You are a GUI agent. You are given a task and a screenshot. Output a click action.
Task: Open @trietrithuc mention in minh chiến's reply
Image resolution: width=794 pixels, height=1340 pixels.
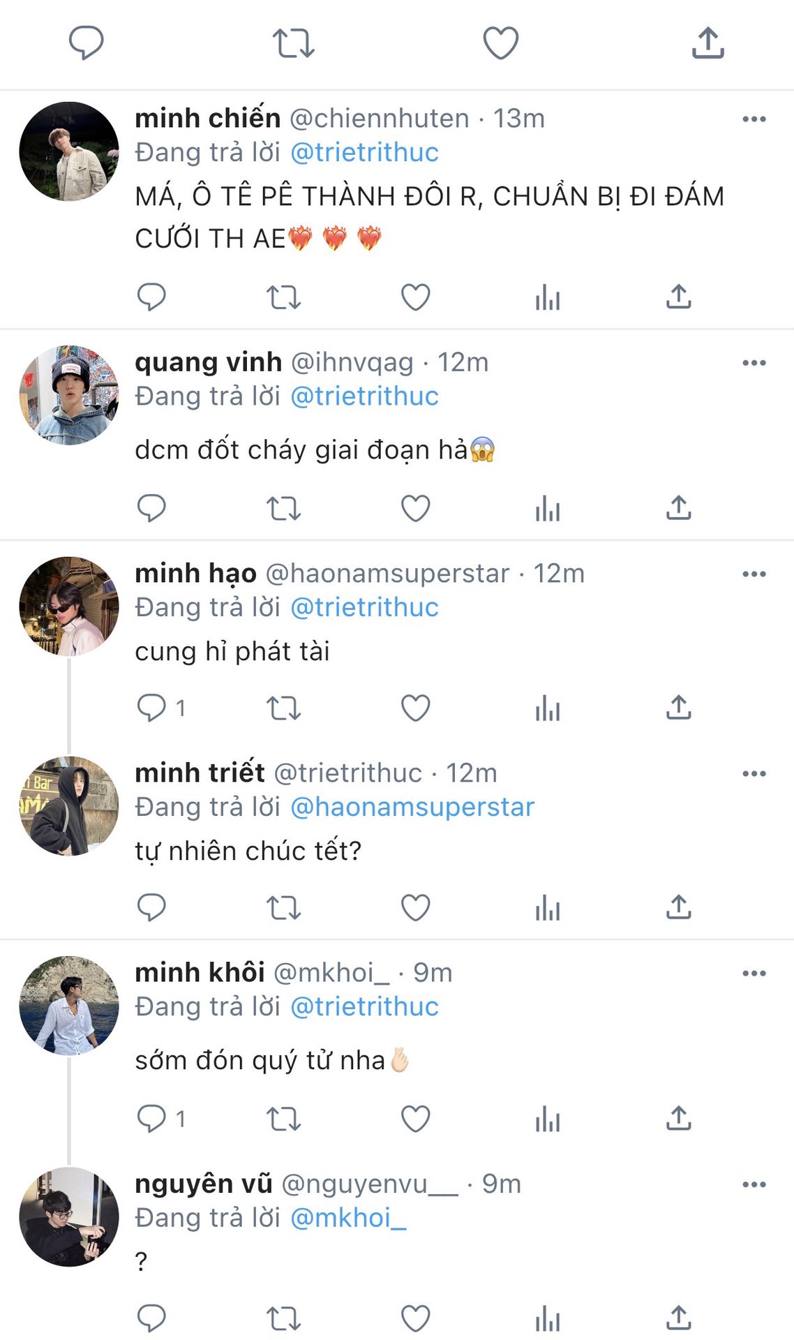(364, 153)
